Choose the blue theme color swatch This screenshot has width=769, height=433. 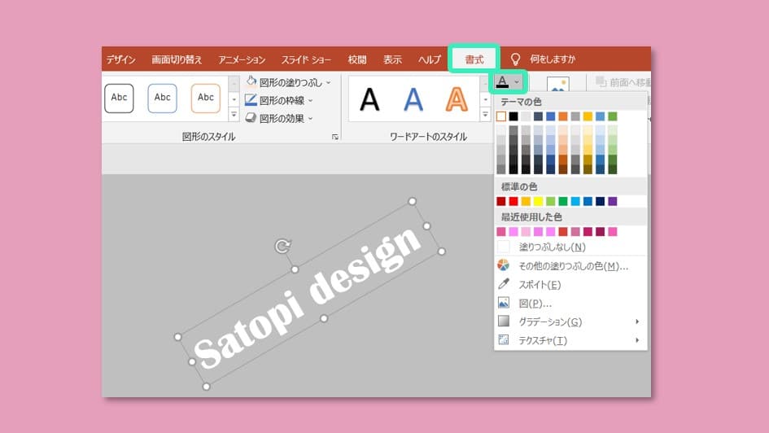tap(551, 116)
